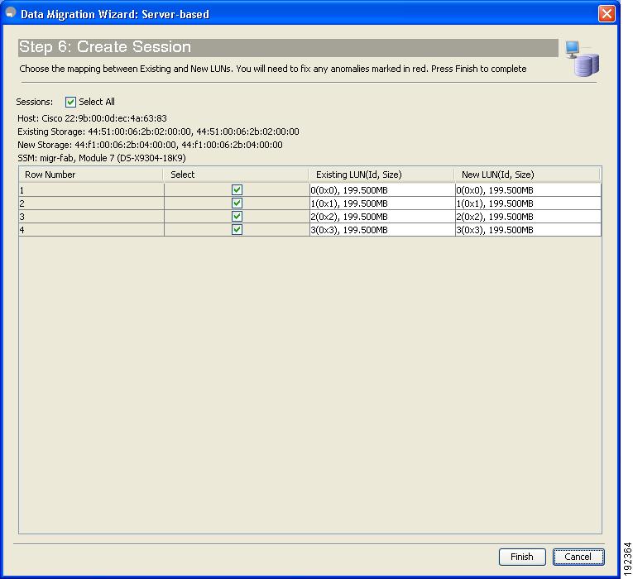Uncheck the Select checkbox in row 1

(237, 189)
